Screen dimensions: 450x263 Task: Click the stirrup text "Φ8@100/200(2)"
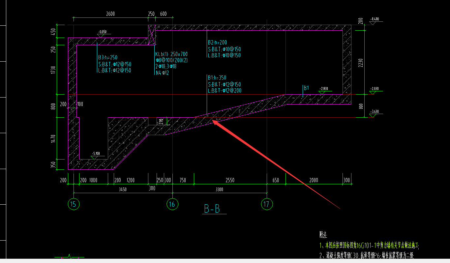click(171, 60)
